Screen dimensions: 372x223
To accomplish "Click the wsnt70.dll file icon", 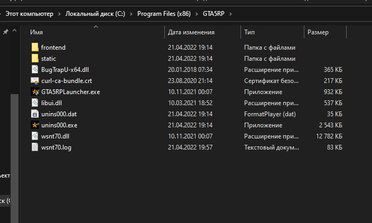I will click(x=35, y=136).
